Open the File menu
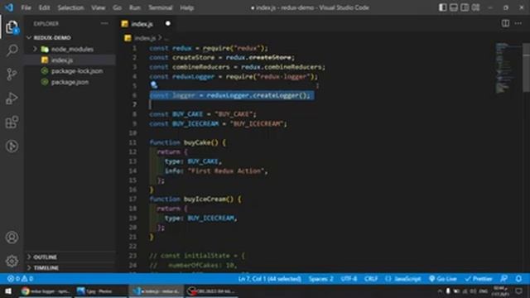This screenshot has width=530, height=298. tap(26, 7)
